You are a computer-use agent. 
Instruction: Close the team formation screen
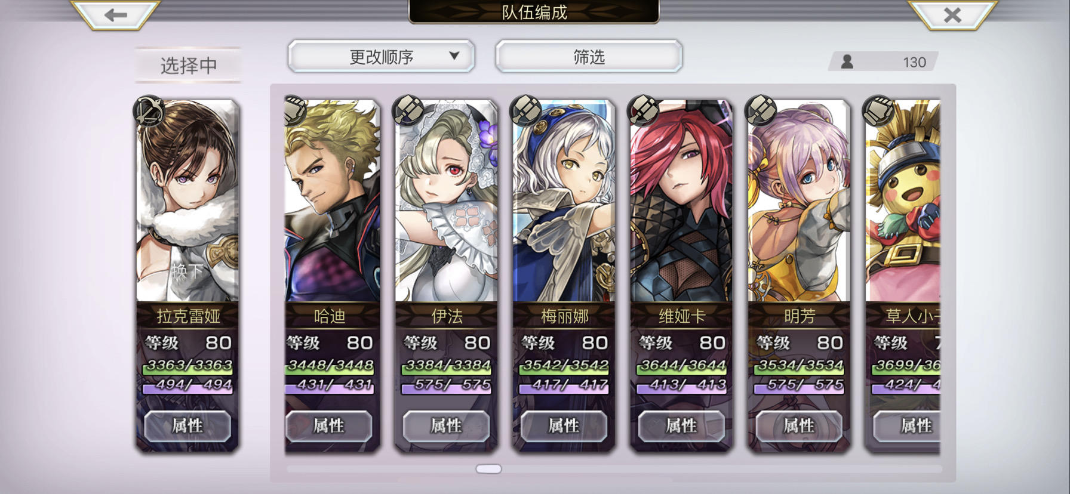tap(952, 14)
